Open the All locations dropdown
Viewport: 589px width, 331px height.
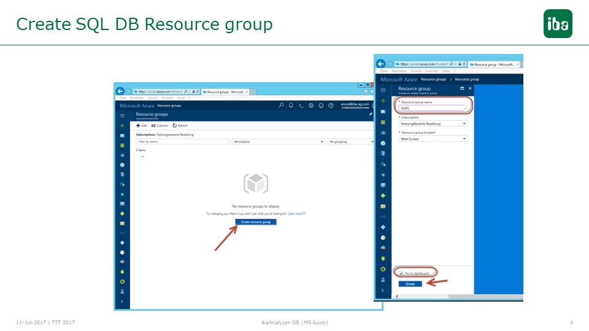pos(279,142)
